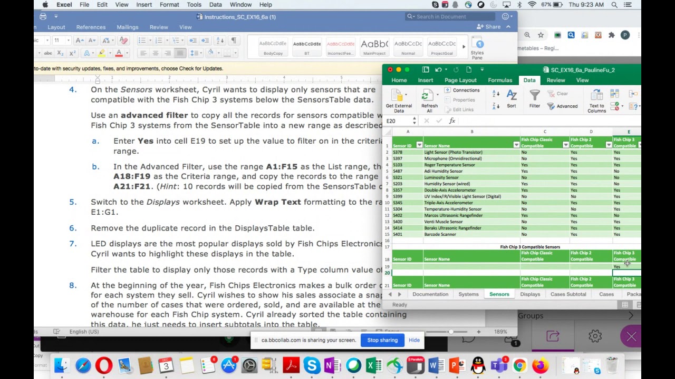
Task: Click the Hide link in the sharing bar
Action: [x=414, y=340]
